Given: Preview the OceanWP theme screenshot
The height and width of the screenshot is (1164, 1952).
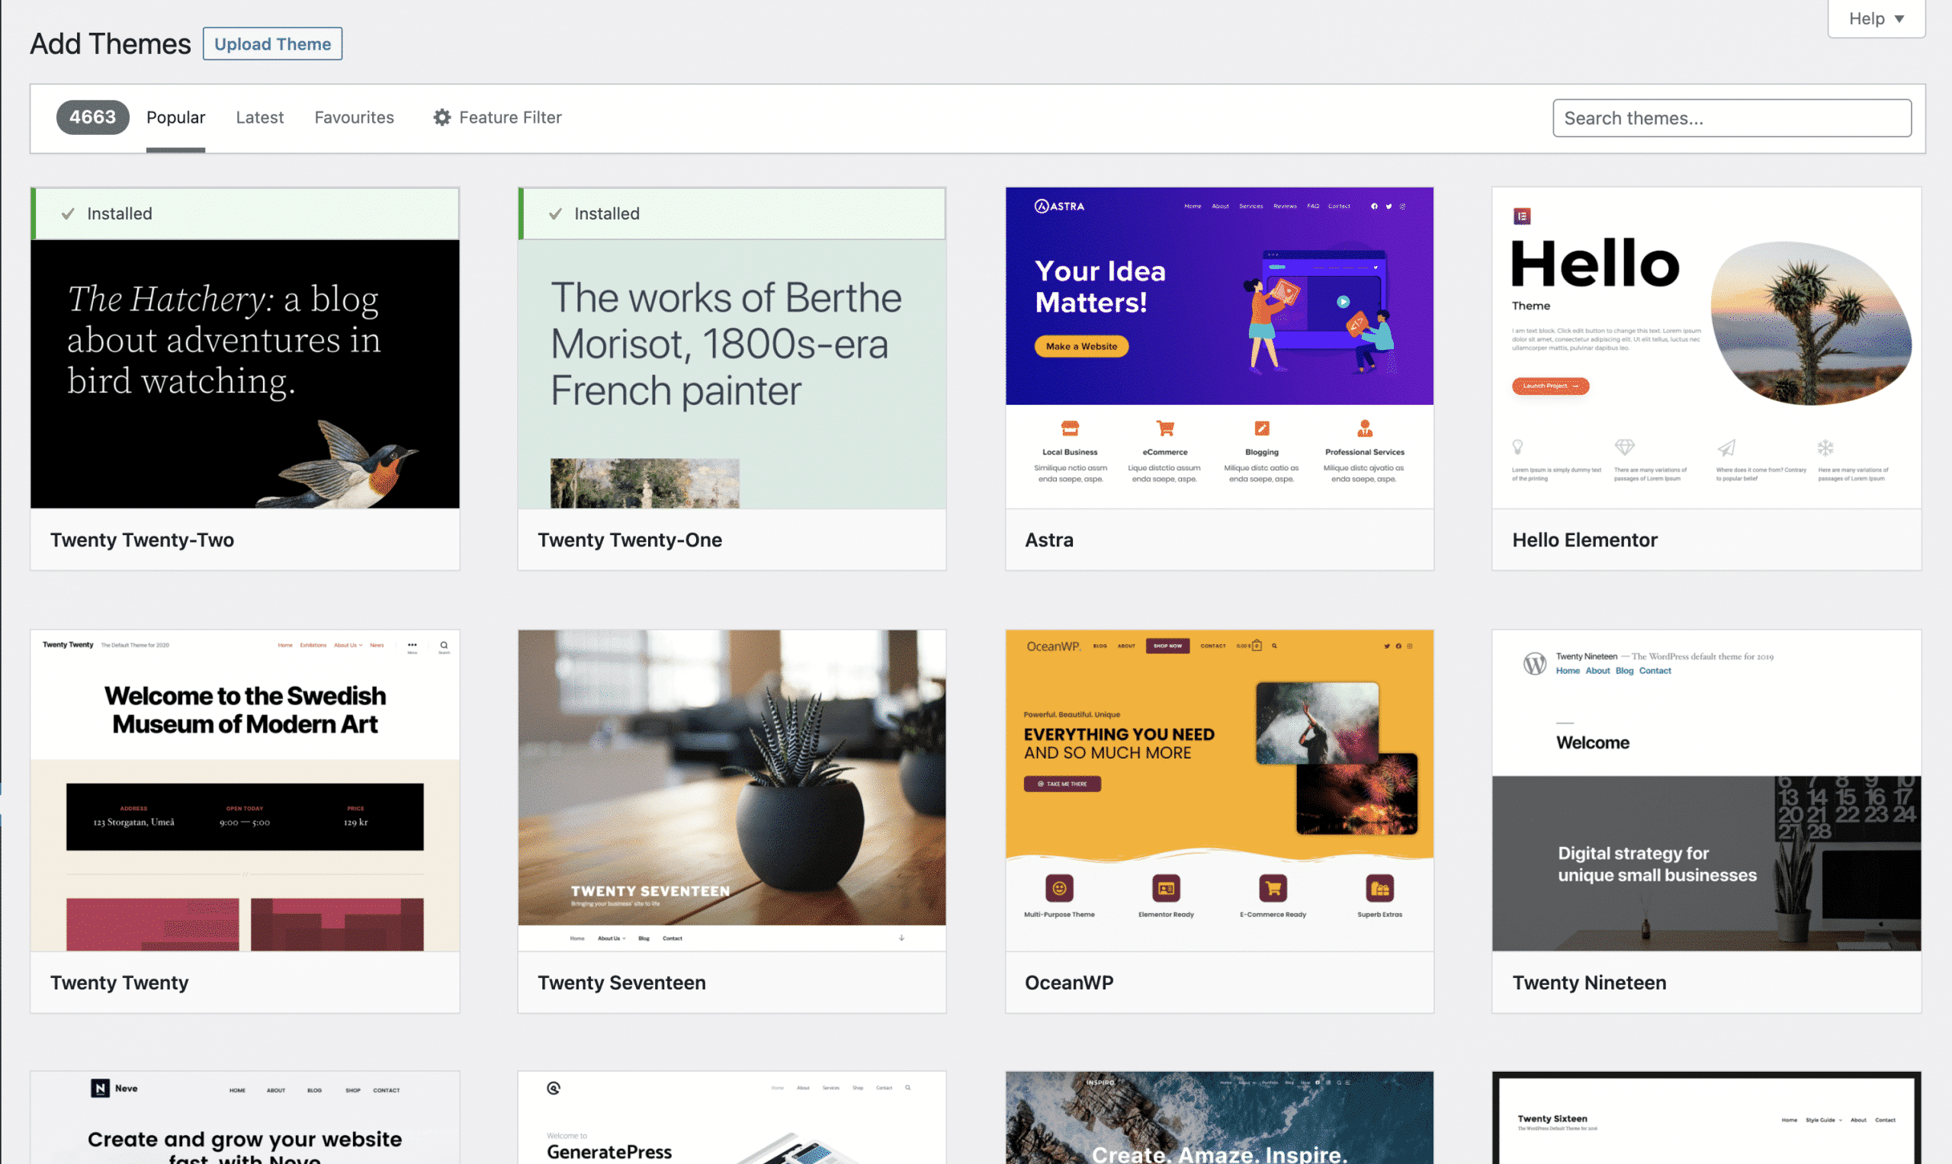Looking at the screenshot, I should 1219,790.
